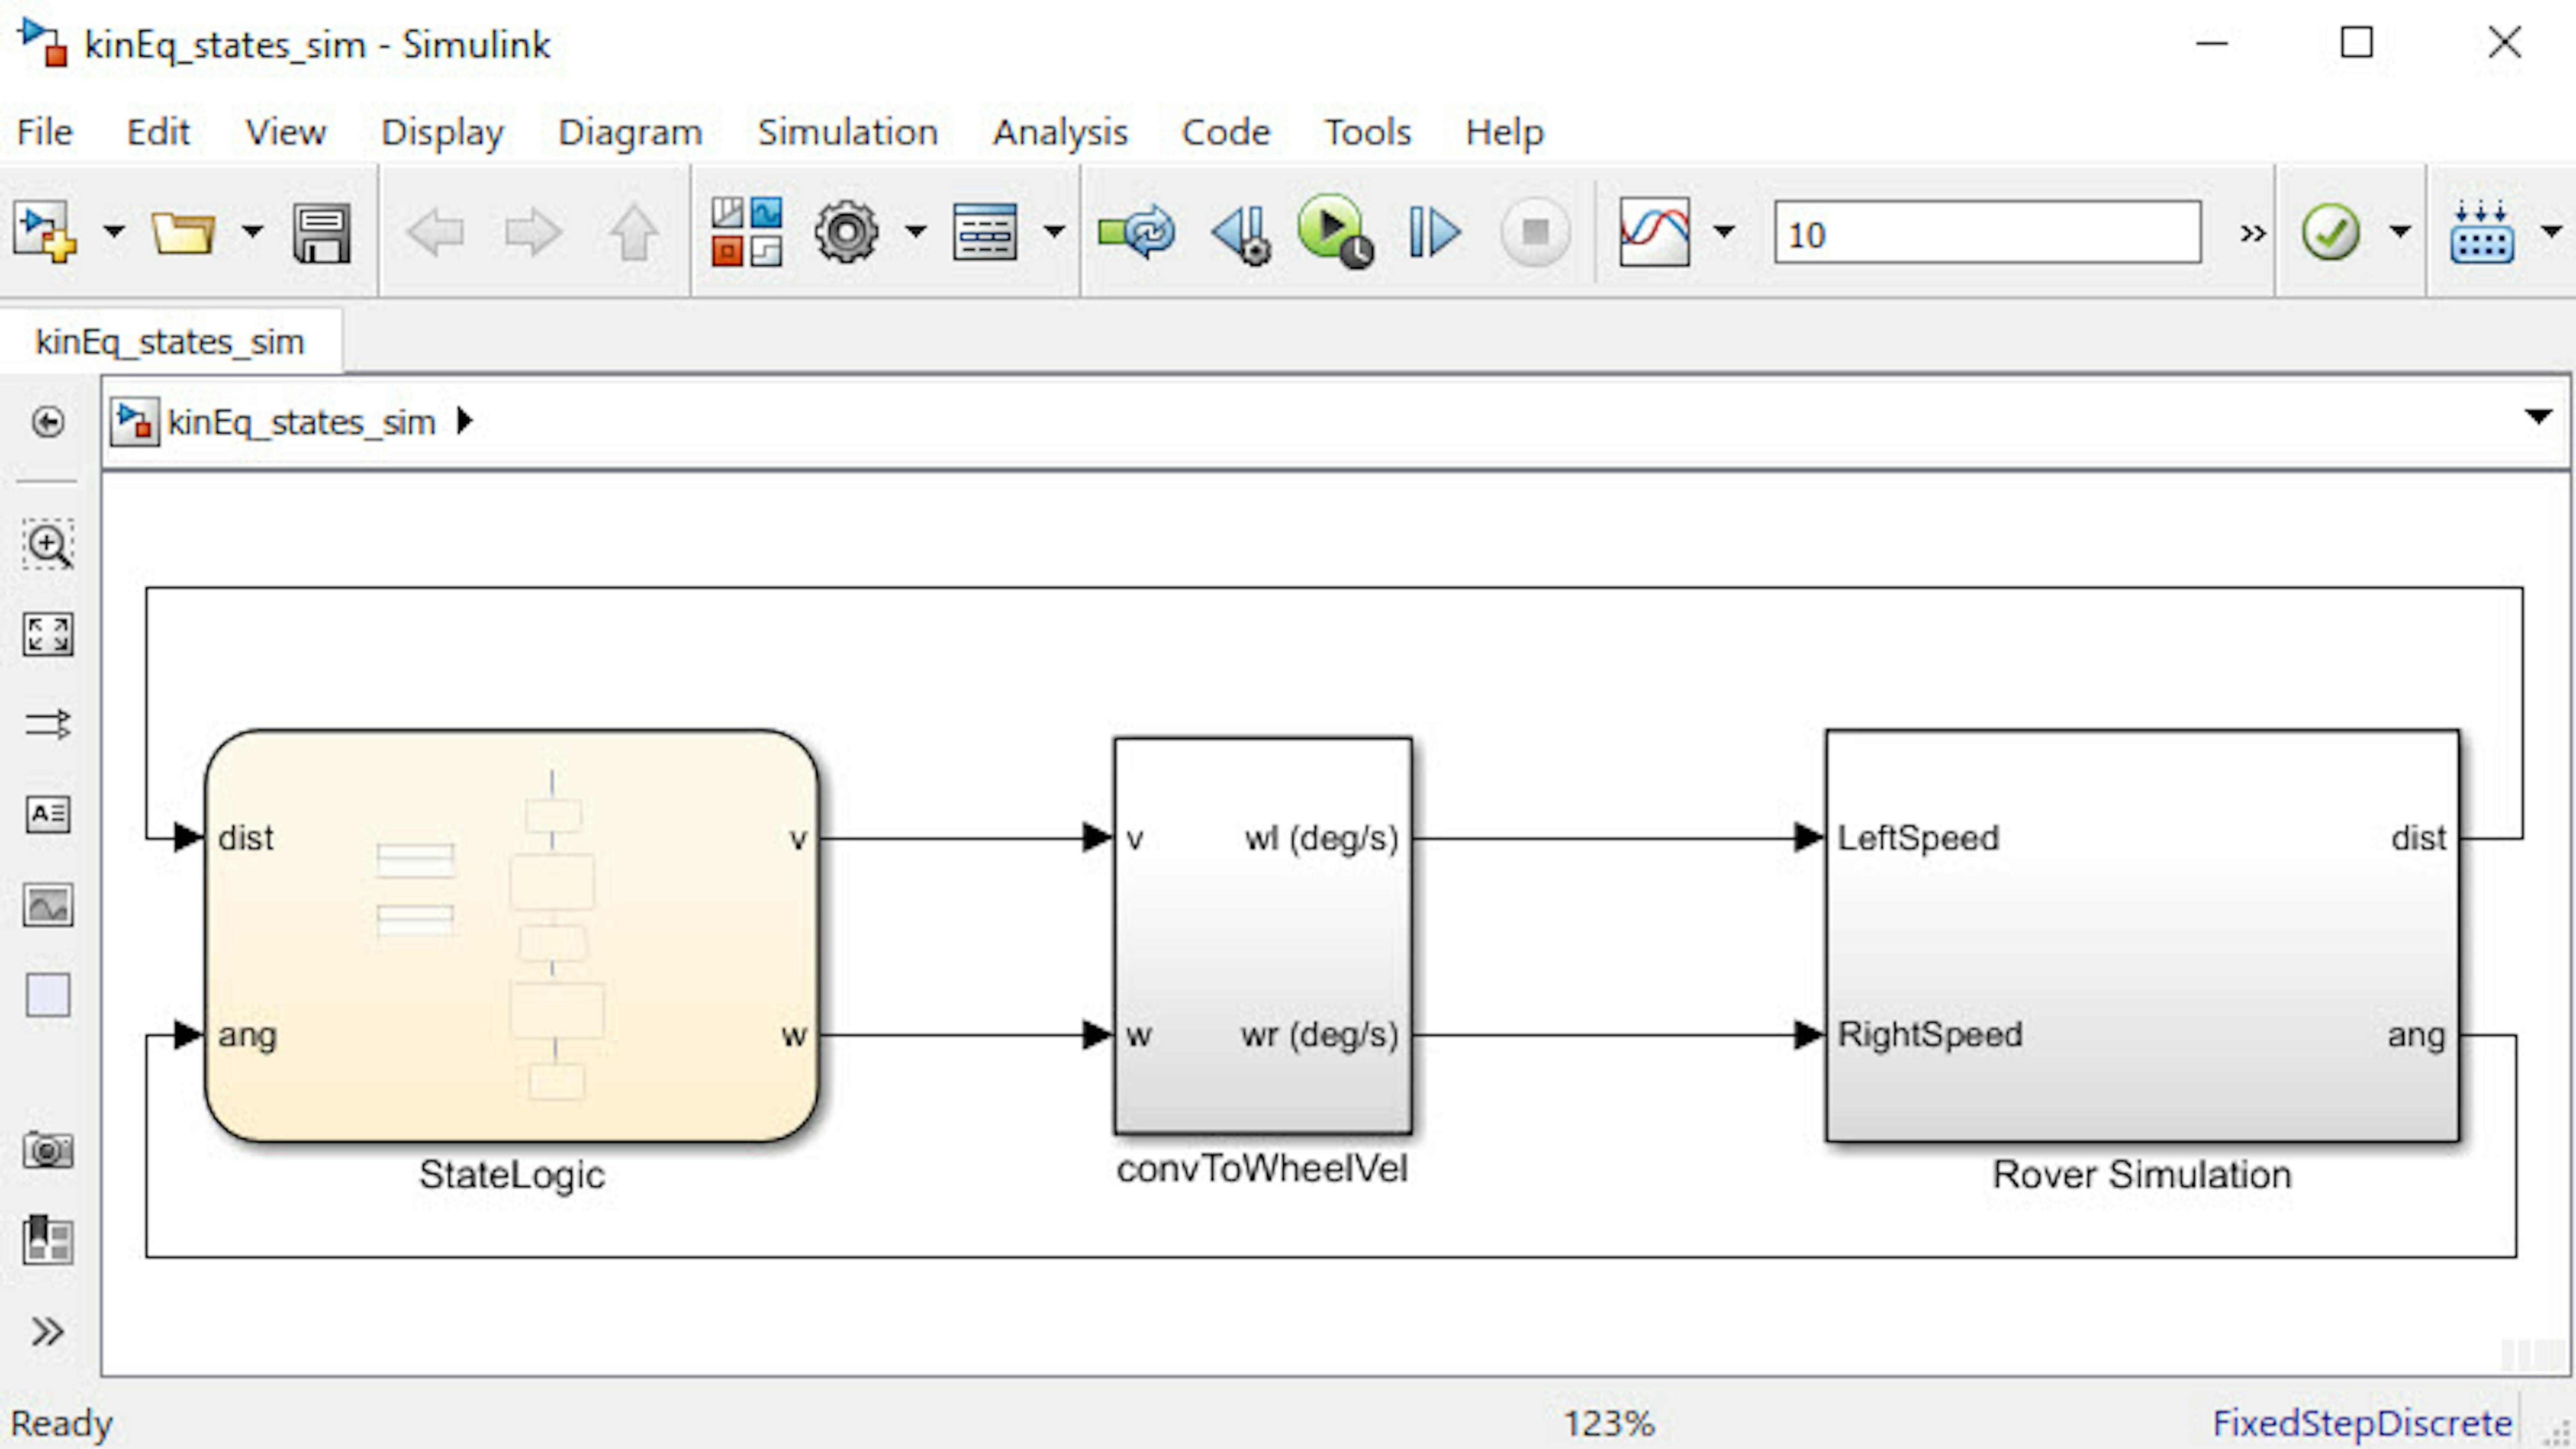
Task: Click kinEq_states_sim in the breadcrumb bar
Action: click(302, 422)
